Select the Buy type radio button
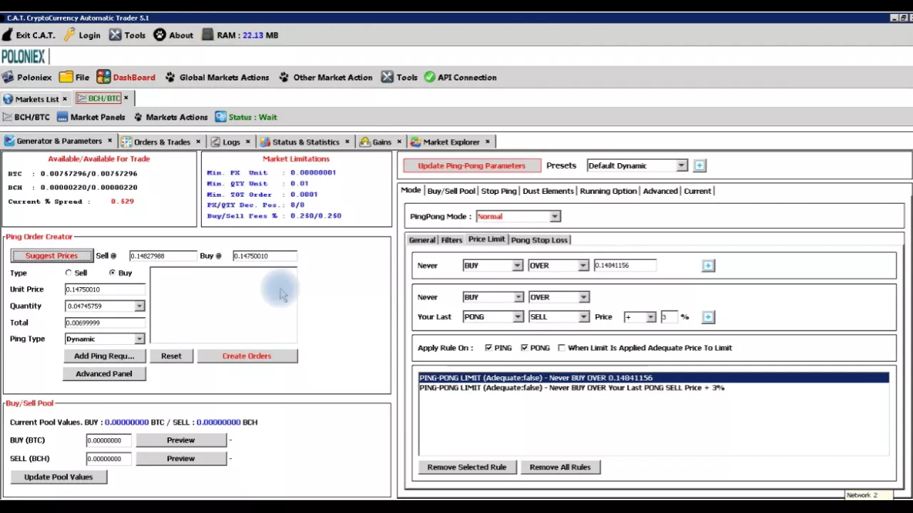The image size is (913, 513). pos(112,273)
